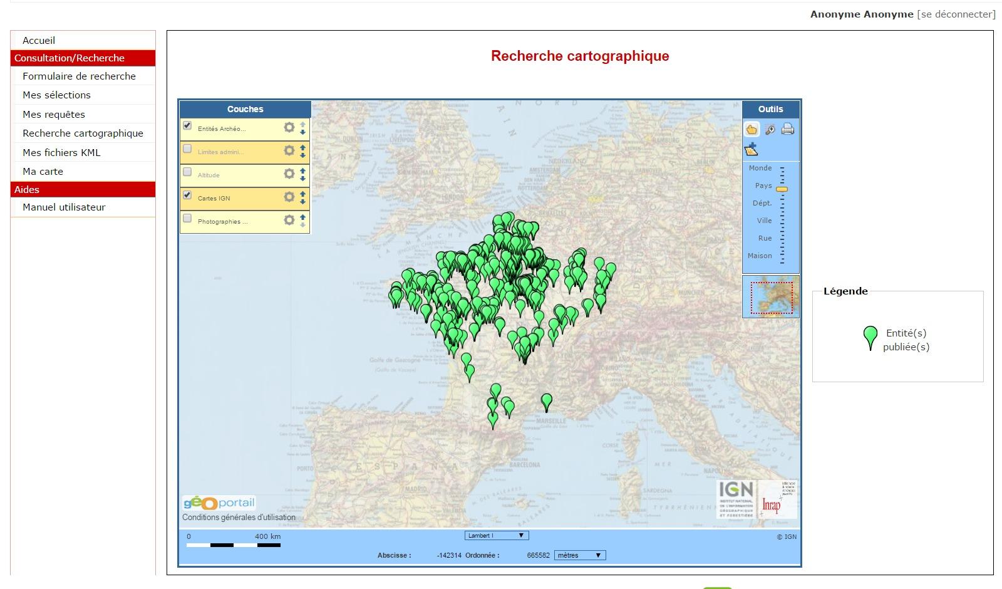Open Formulaire de recherche menu item
The height and width of the screenshot is (589, 1002).
pyautogui.click(x=79, y=76)
